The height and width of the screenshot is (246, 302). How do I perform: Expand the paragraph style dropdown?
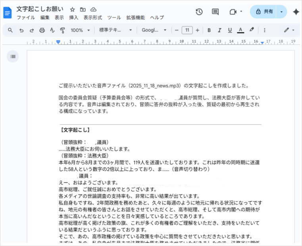pyautogui.click(x=115, y=30)
